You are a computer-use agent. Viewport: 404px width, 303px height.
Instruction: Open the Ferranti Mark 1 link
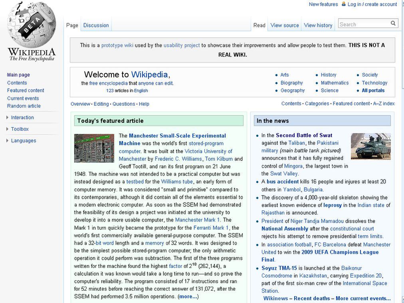[211, 228]
